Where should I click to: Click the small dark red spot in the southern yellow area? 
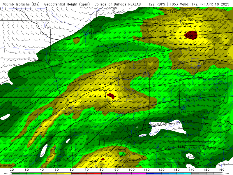(x=103, y=159)
